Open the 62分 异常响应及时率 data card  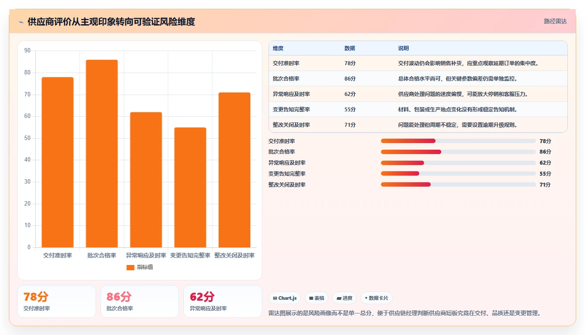[223, 301]
